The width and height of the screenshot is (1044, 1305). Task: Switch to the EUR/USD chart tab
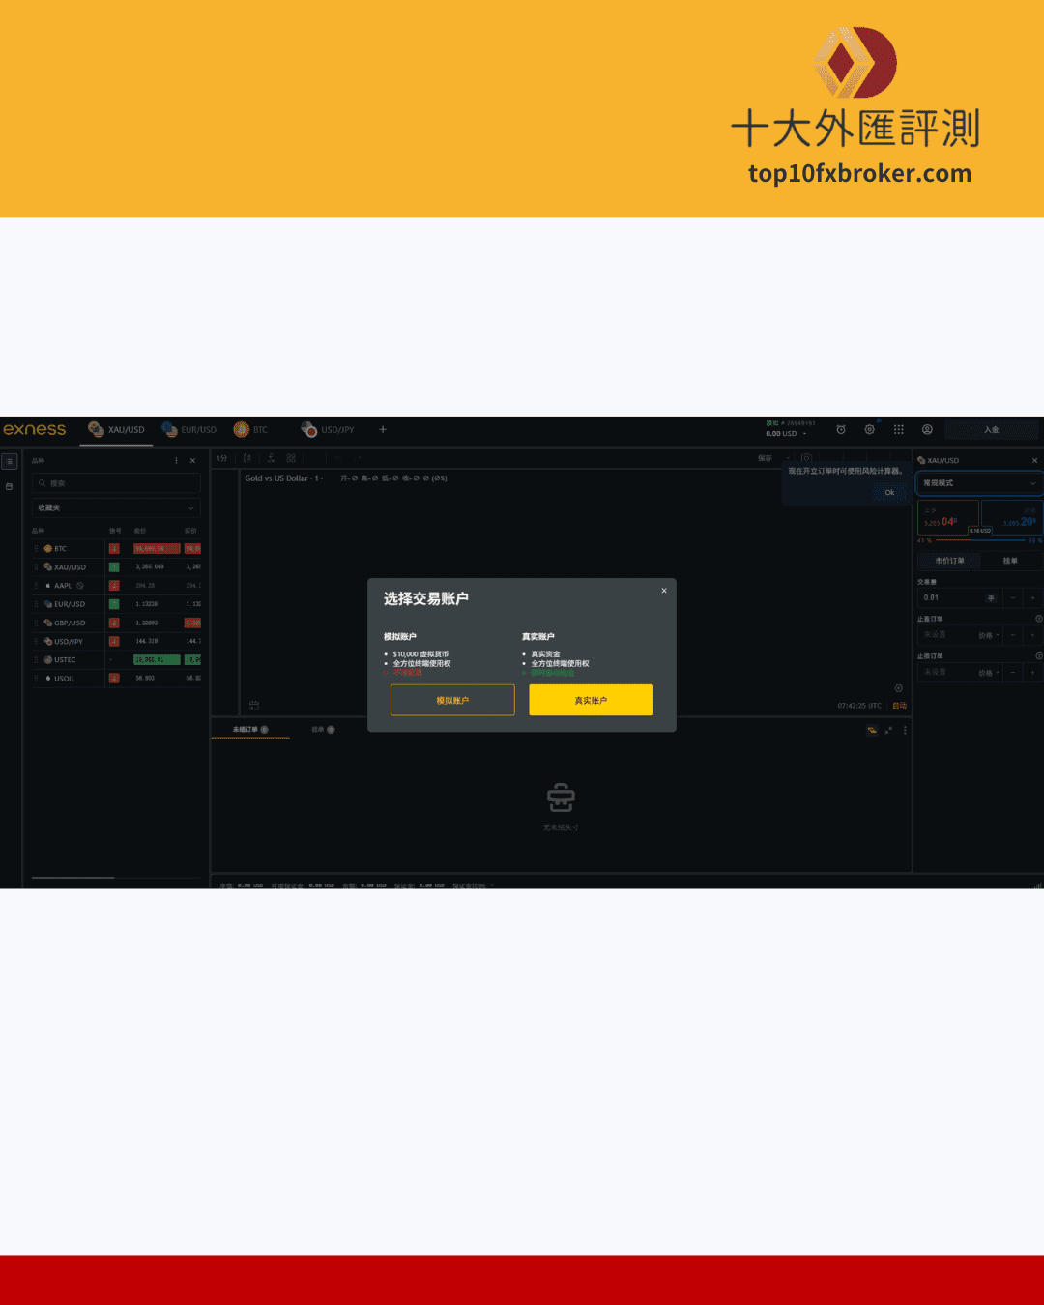189,430
